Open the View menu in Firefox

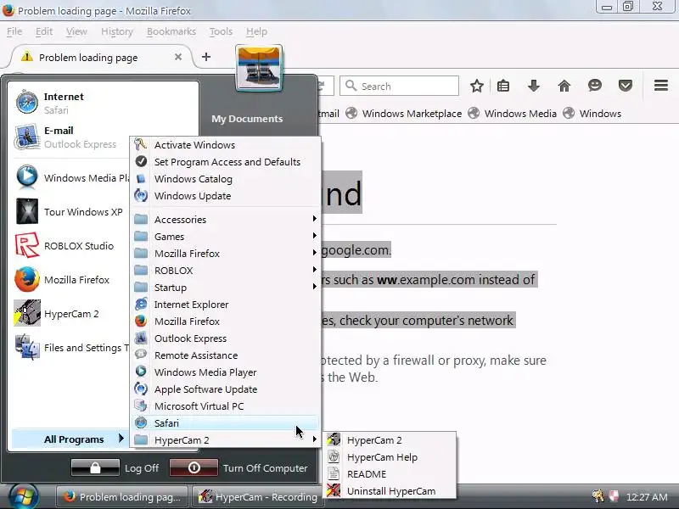click(x=76, y=31)
